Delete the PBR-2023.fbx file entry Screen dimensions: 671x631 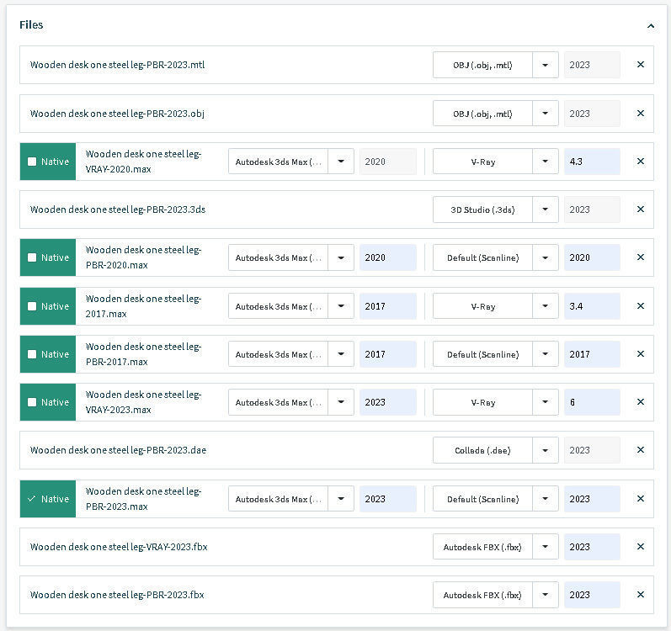click(641, 595)
